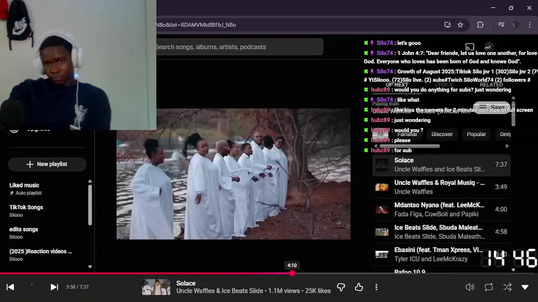Click the Solace title in player bar

click(186, 283)
